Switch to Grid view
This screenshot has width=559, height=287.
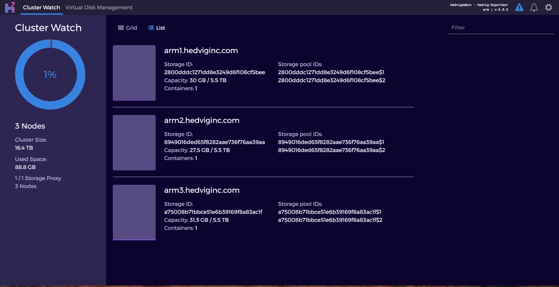click(128, 28)
